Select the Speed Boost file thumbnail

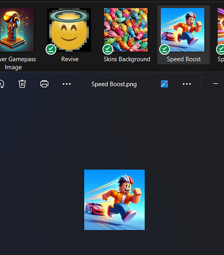[183, 30]
